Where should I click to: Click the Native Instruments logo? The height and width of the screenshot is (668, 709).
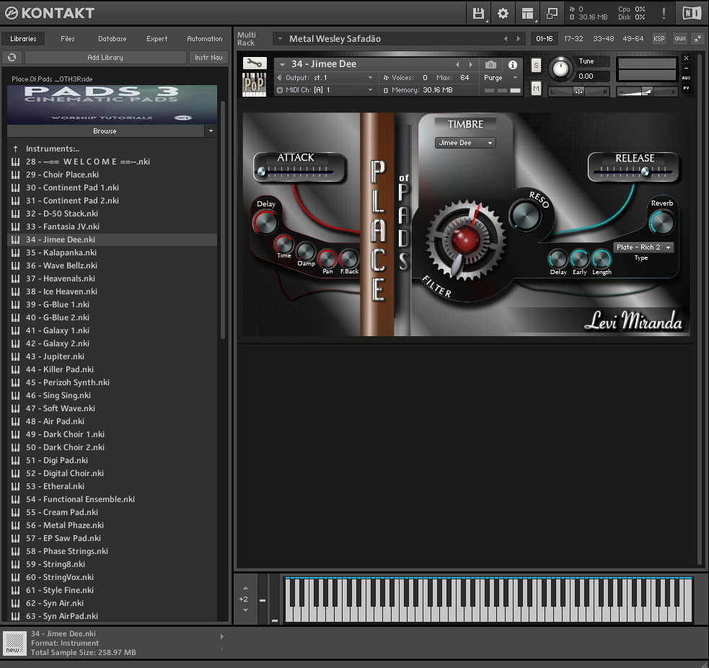click(692, 13)
